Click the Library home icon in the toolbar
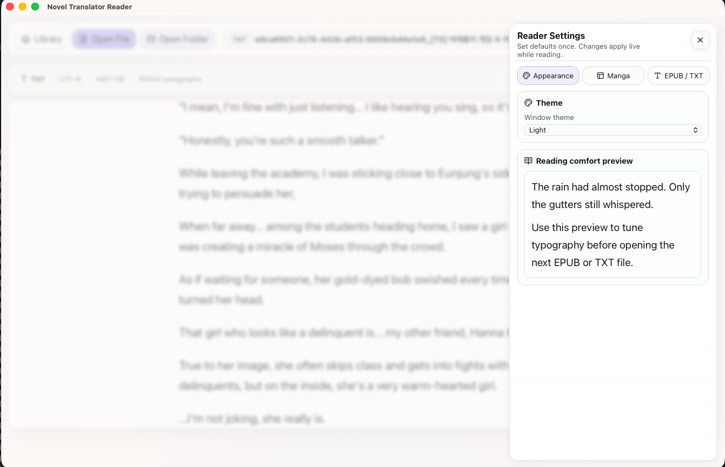The width and height of the screenshot is (725, 467). (26, 39)
